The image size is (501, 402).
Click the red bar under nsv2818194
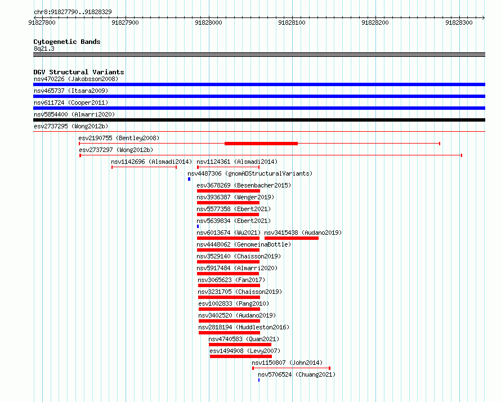pos(229,333)
